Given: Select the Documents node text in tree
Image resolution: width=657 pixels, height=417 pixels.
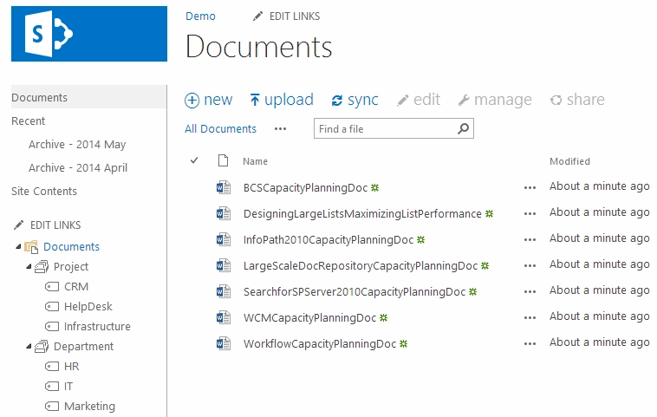Looking at the screenshot, I should [72, 246].
